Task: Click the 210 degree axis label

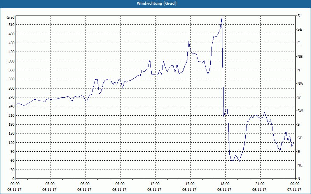Action: coord(12,115)
